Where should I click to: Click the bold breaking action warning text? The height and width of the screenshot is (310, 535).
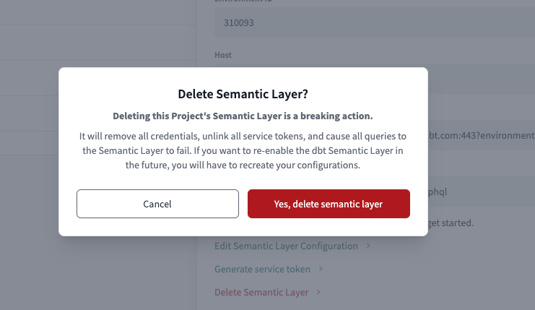click(x=243, y=116)
